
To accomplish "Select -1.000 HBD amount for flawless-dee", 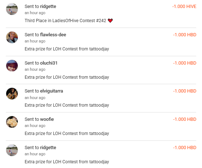I will tap(185, 35).
